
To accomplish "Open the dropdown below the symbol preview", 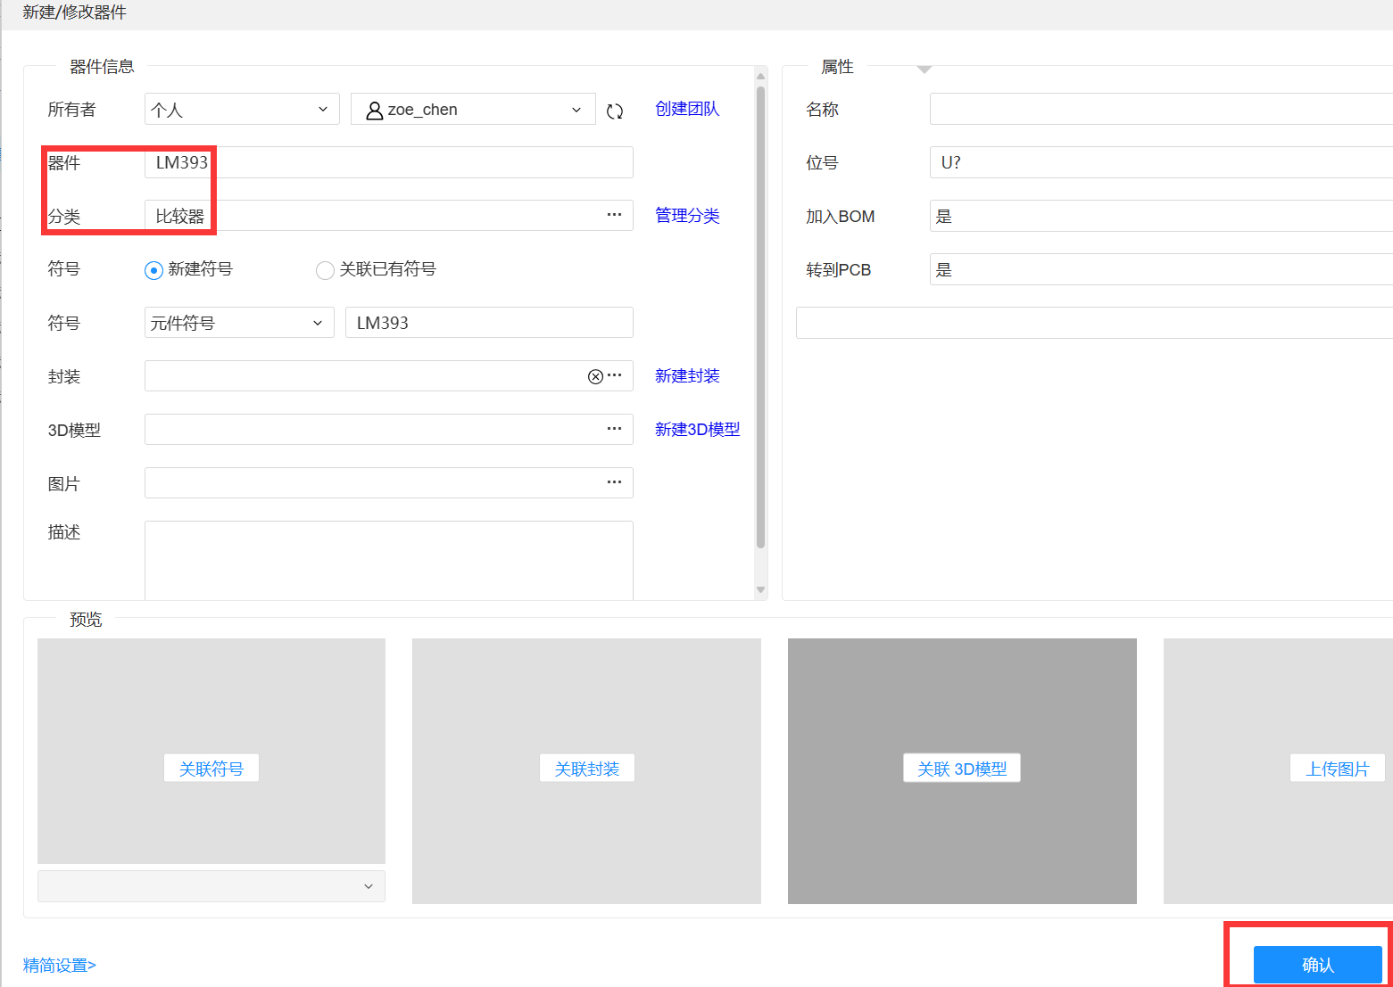I will (211, 886).
